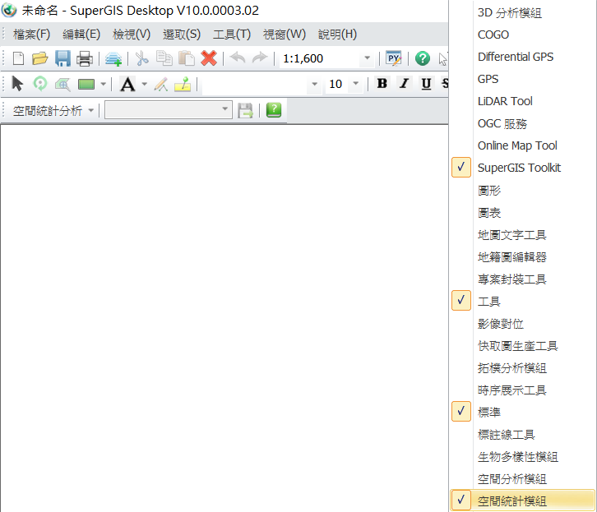597x512 pixels.
Task: Open the font name dropdown arrow
Action: coord(314,84)
